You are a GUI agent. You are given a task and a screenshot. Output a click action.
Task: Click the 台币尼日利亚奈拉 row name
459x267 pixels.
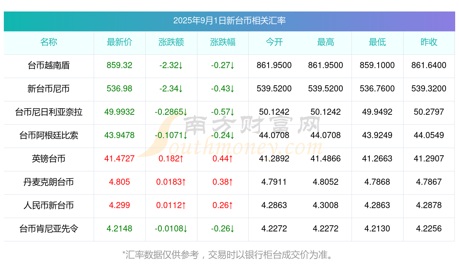(49, 112)
